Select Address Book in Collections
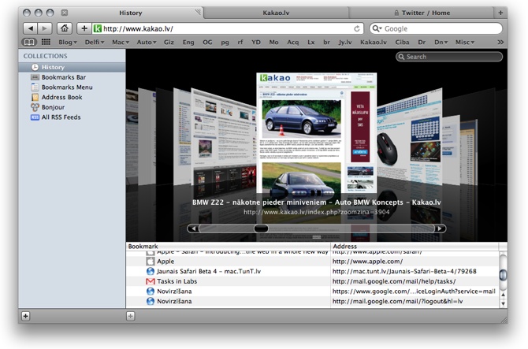 [72, 97]
